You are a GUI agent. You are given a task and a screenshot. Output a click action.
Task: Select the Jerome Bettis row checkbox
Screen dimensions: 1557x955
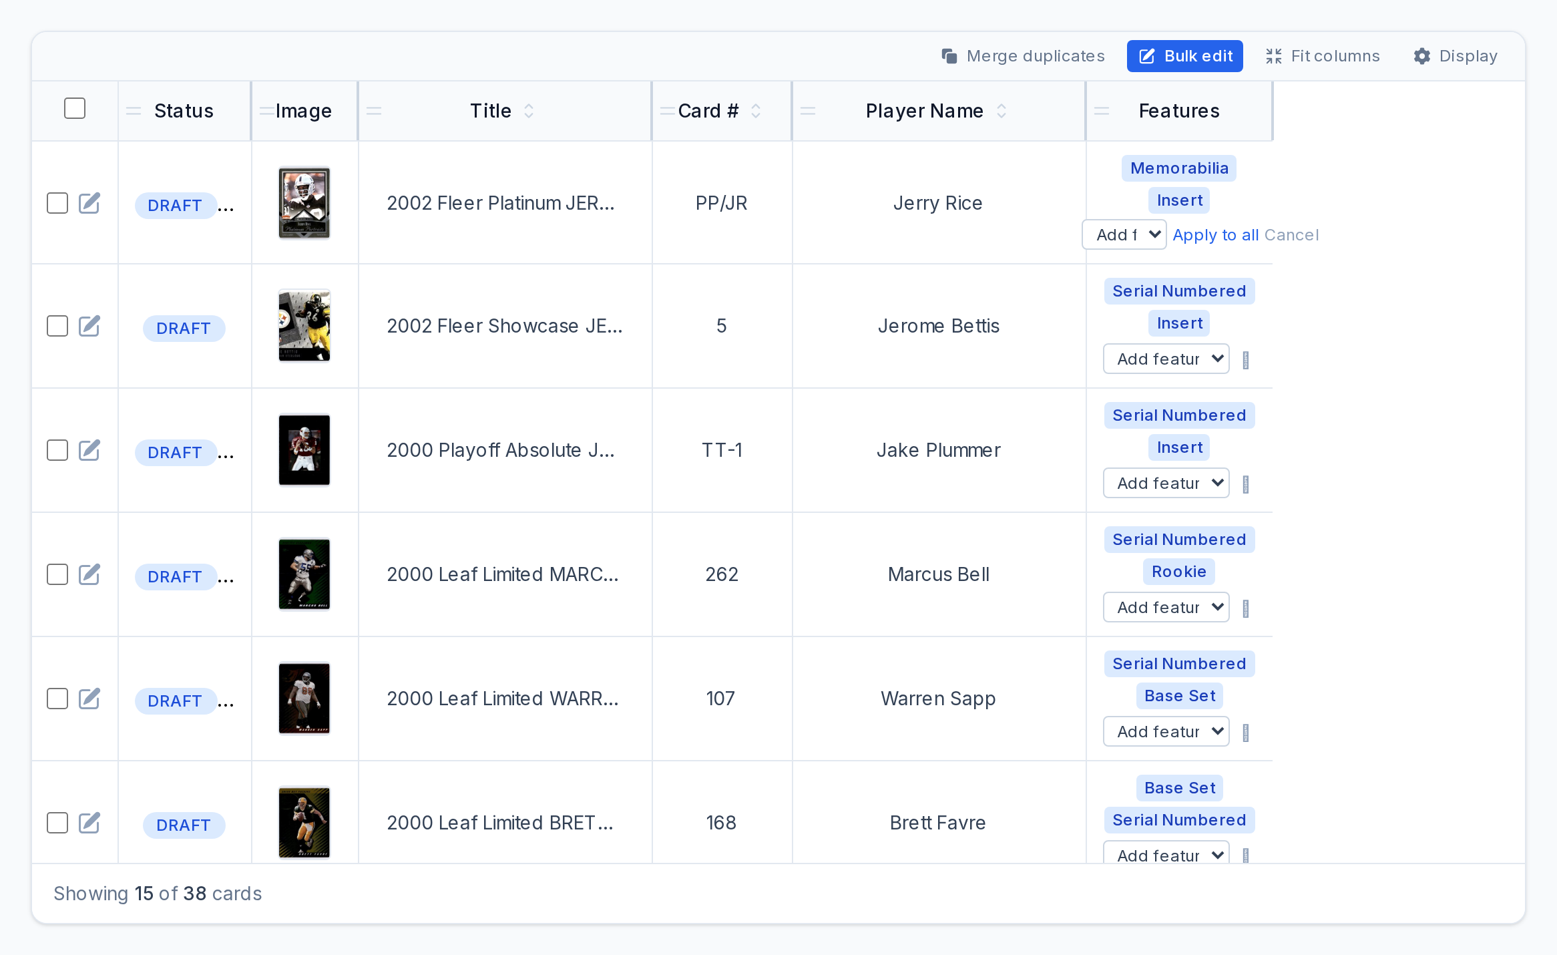click(57, 326)
